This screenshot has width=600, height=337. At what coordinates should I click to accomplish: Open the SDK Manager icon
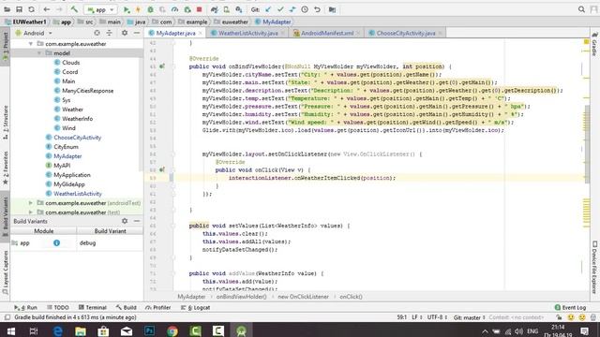pyautogui.click(x=239, y=9)
